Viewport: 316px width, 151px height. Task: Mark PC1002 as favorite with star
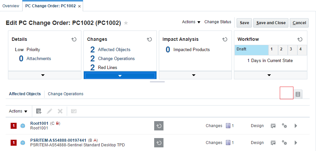(126, 23)
